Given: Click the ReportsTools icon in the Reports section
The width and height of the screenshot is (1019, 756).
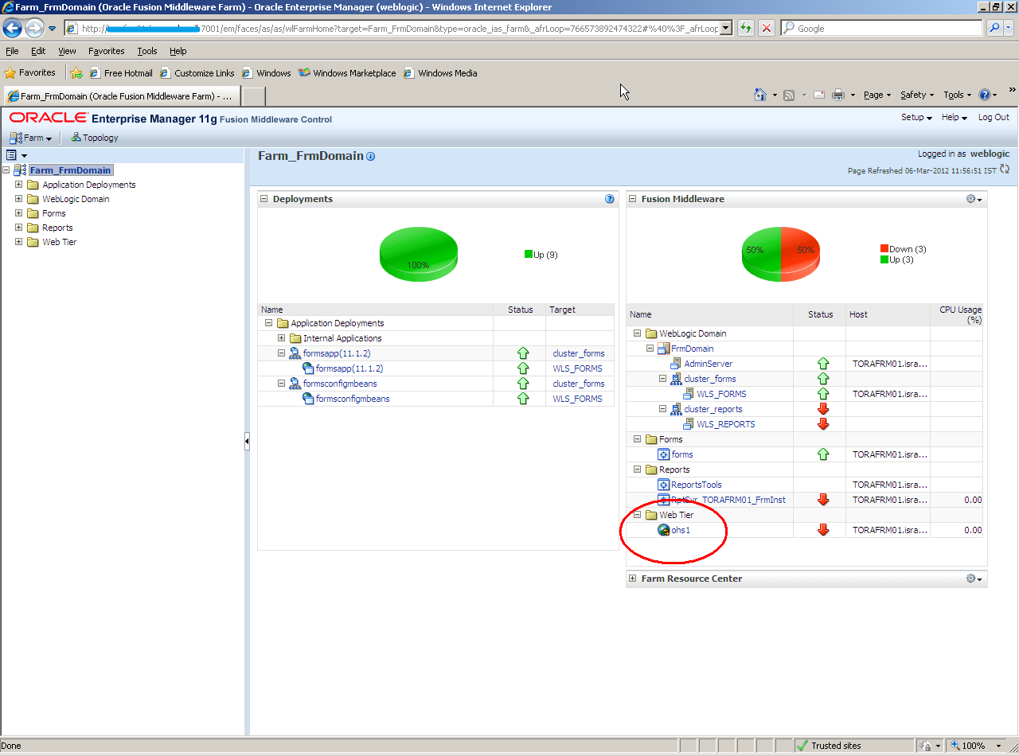Looking at the screenshot, I should pyautogui.click(x=664, y=484).
